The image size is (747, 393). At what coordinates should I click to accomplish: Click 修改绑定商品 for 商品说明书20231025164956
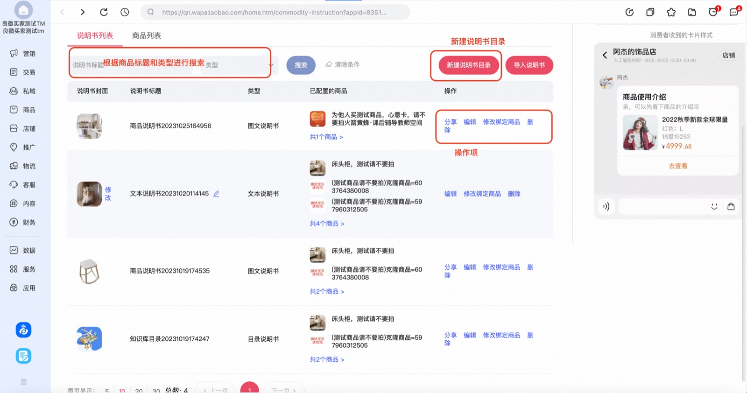click(501, 122)
